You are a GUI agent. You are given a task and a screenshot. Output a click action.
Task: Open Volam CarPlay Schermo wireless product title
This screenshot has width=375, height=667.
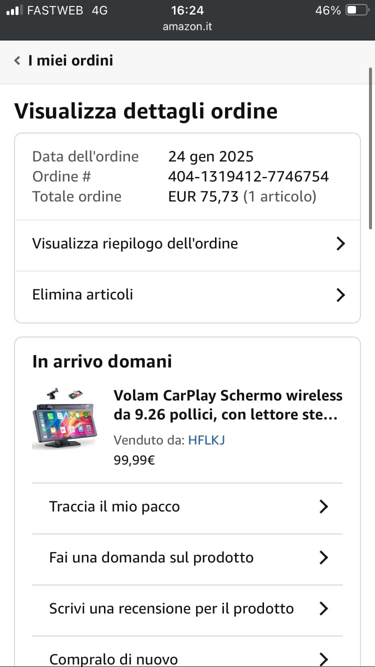coord(228,405)
